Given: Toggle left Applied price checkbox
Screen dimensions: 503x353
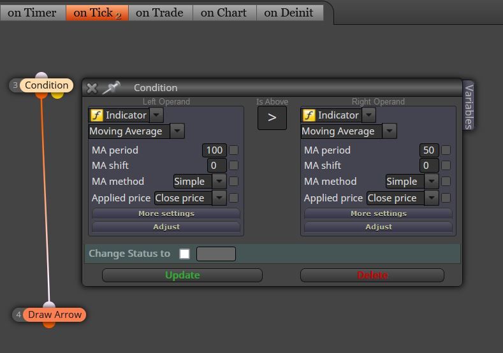Looking at the screenshot, I should 234,198.
